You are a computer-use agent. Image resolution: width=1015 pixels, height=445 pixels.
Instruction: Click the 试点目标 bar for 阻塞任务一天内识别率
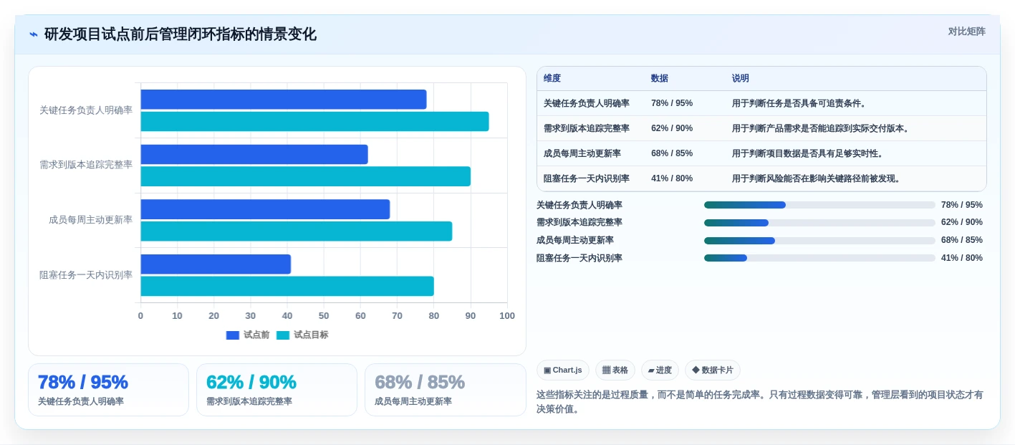[x=287, y=286]
